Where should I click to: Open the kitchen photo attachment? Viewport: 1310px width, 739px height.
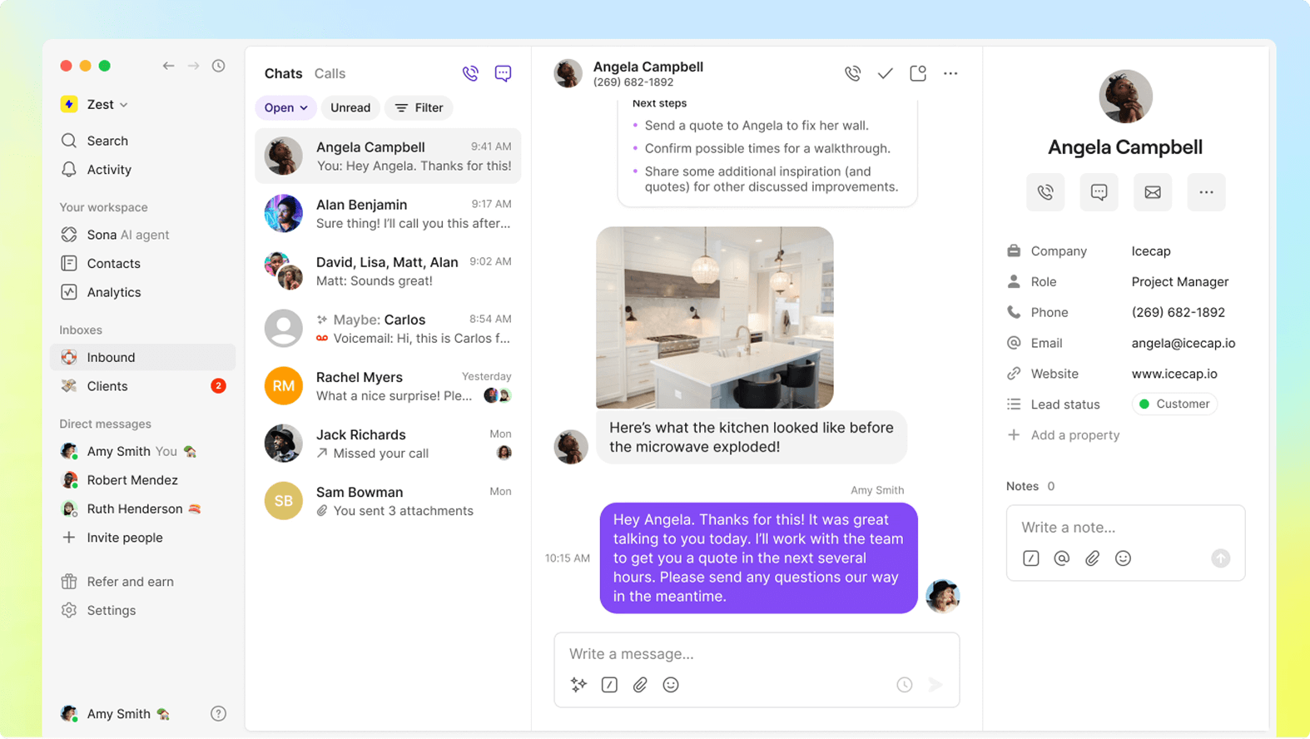[x=714, y=317]
